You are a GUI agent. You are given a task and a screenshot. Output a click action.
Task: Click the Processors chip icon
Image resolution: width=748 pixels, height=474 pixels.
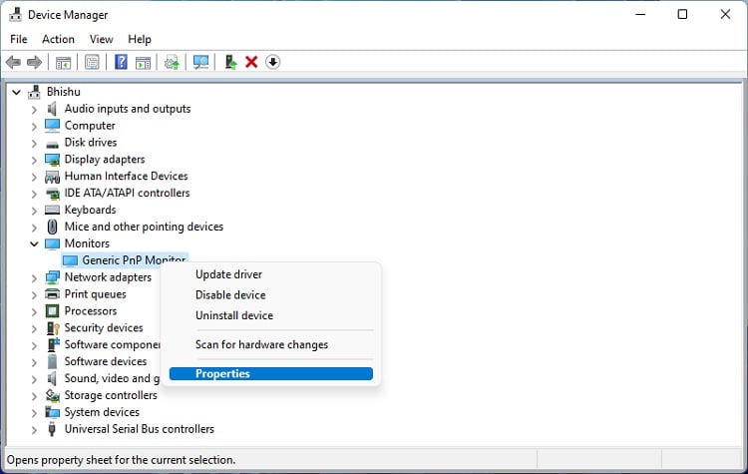click(52, 311)
